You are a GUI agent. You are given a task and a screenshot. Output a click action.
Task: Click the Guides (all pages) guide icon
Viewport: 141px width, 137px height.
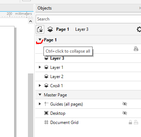(46, 104)
